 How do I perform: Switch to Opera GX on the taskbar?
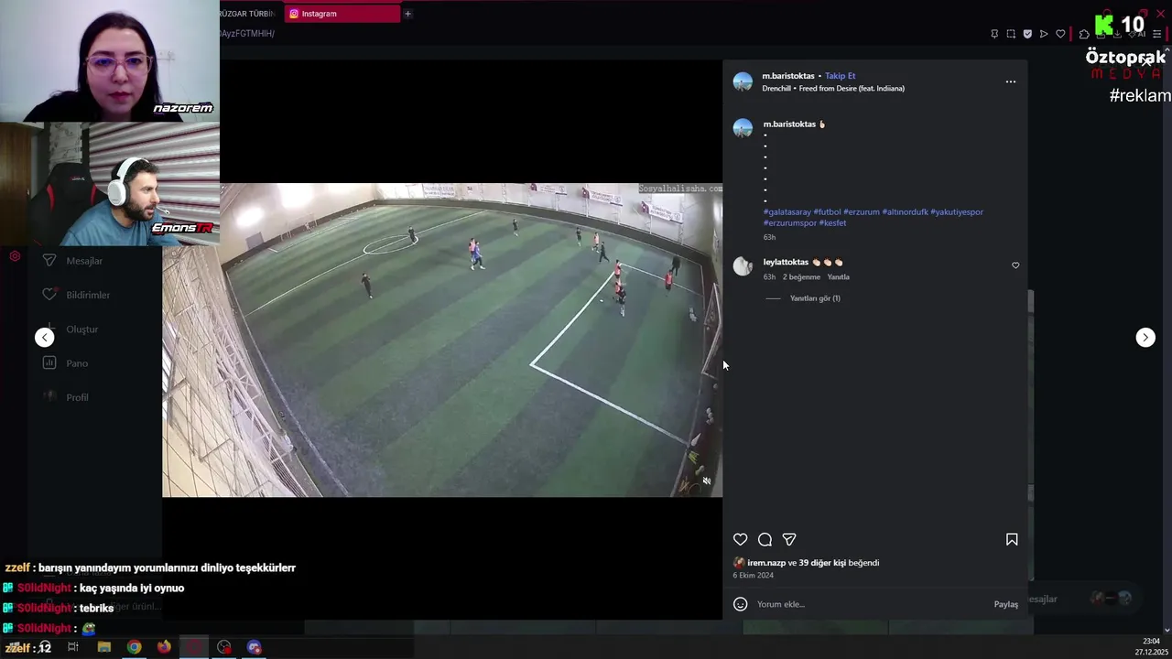coord(194,647)
